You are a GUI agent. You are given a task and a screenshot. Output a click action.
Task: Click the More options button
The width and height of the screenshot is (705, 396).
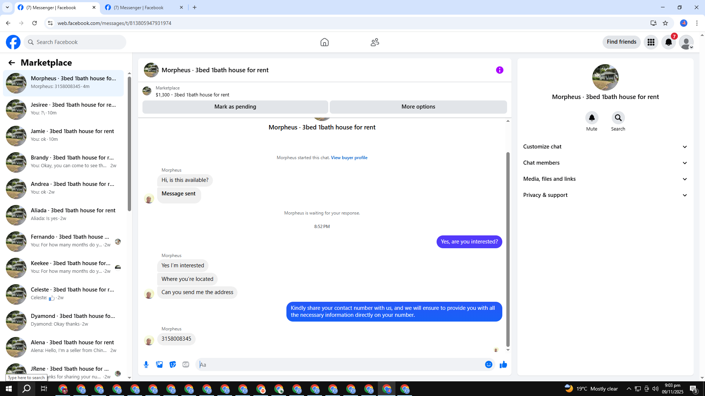pyautogui.click(x=418, y=107)
